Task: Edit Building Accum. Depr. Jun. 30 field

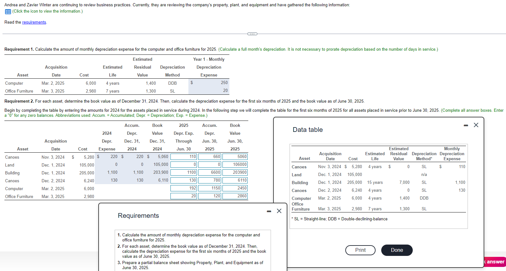Action: (210, 172)
